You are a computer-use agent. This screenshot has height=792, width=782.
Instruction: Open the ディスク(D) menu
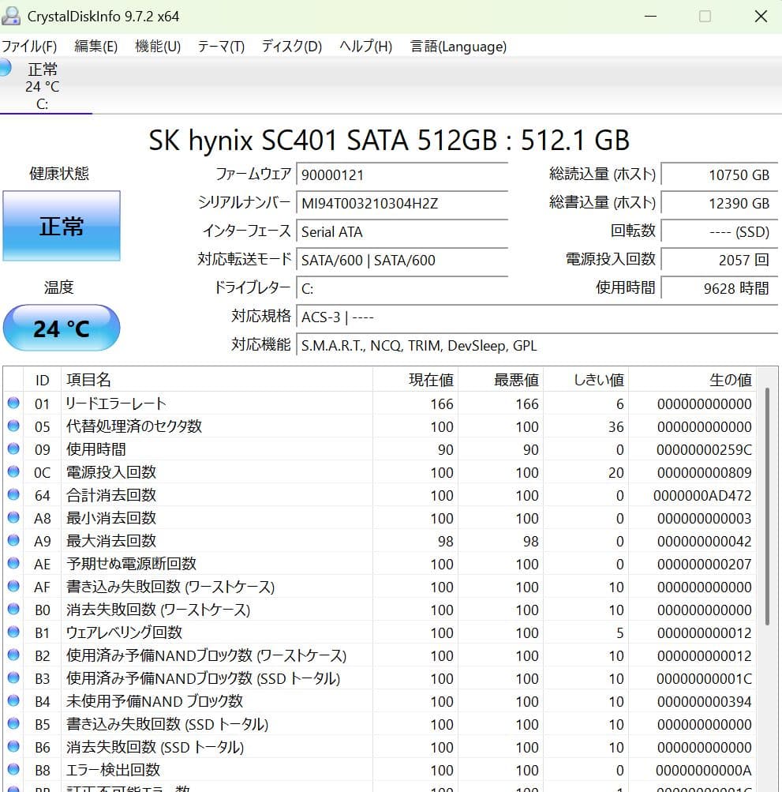289,47
